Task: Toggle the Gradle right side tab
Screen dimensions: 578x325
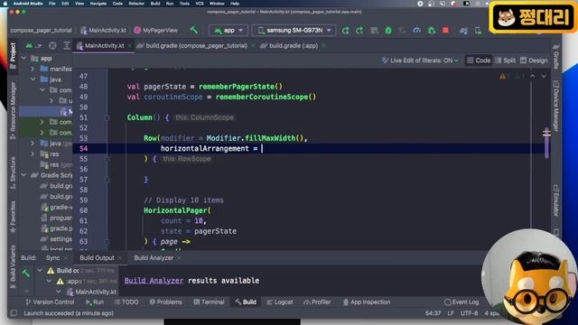Action: click(556, 57)
